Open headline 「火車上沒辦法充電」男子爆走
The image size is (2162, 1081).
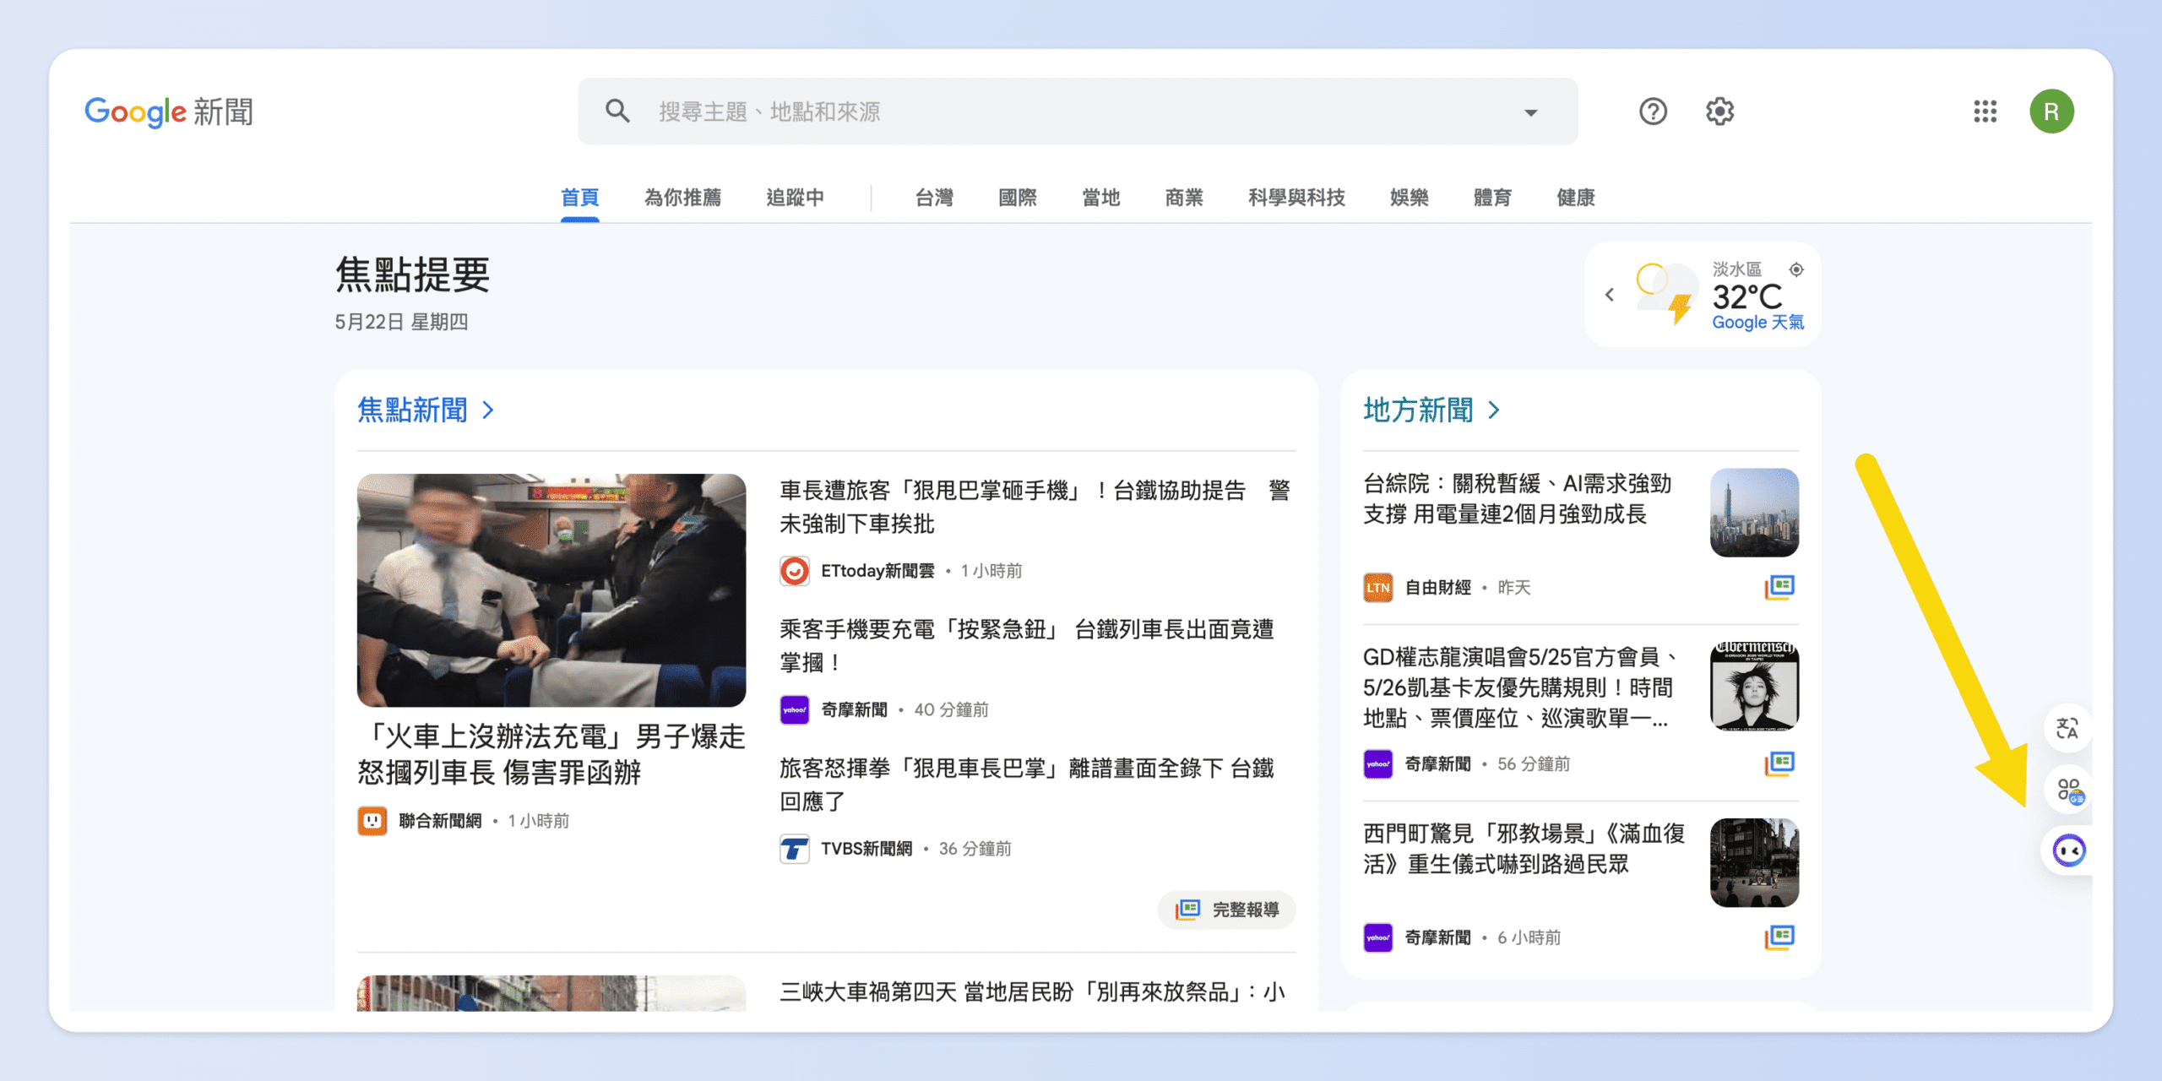(x=551, y=754)
